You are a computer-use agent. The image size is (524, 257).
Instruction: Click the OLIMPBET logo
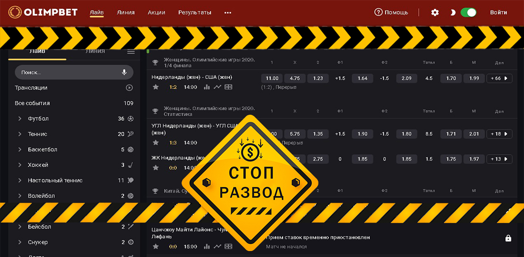point(43,13)
